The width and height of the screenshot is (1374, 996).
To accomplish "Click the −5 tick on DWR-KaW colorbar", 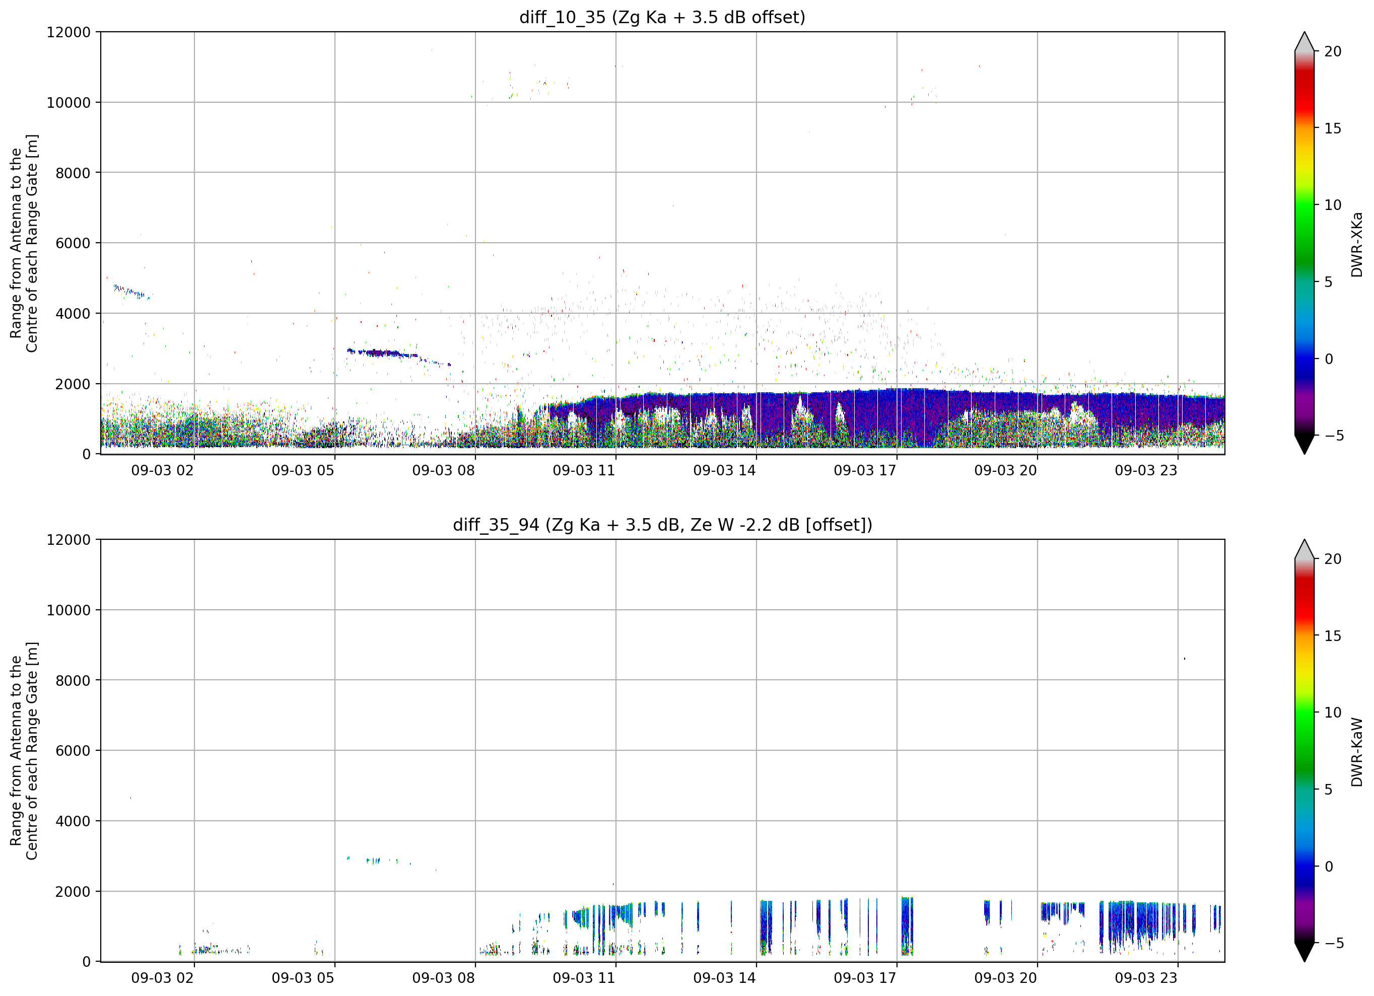I will click(1334, 943).
